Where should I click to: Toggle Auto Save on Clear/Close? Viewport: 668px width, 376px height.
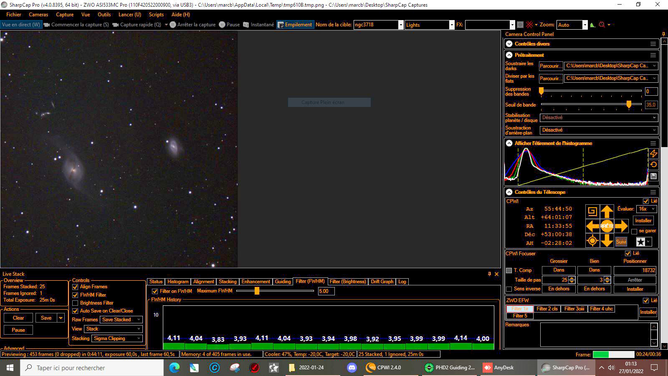(75, 311)
